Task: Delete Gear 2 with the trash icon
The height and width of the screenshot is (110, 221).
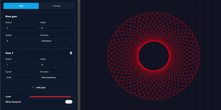Action: click(71, 53)
